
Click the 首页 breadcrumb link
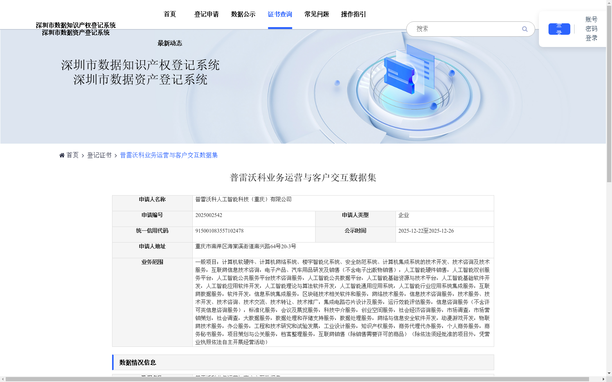coord(72,155)
